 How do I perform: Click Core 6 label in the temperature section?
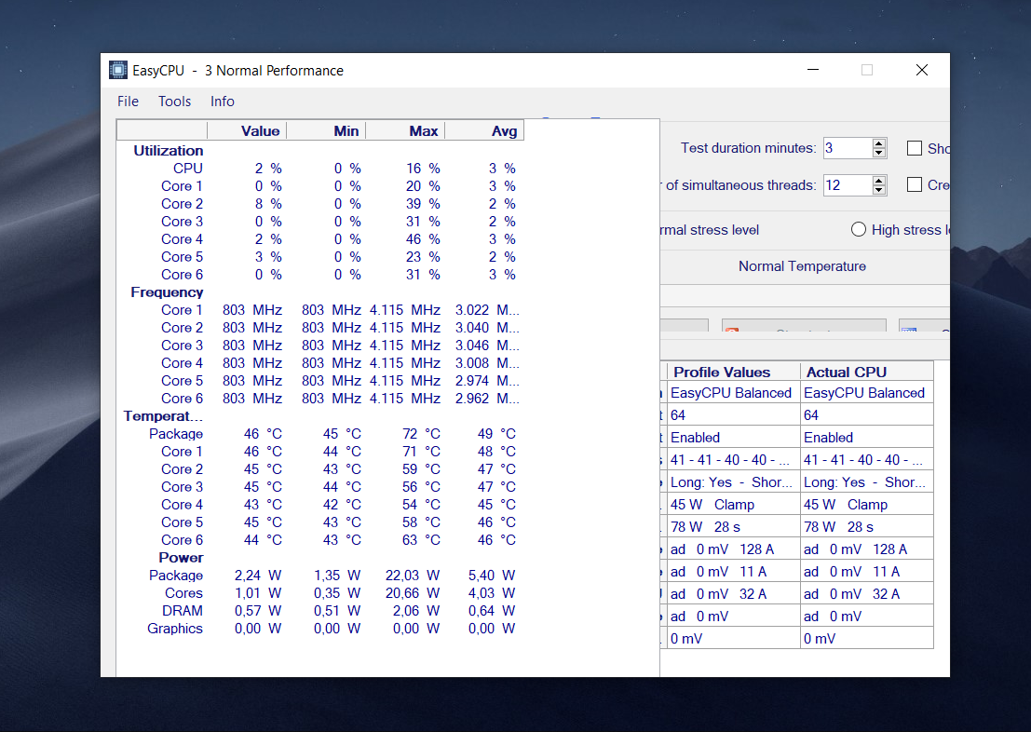pos(183,540)
